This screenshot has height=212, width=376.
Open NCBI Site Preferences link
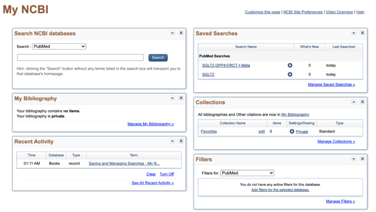pyautogui.click(x=303, y=12)
